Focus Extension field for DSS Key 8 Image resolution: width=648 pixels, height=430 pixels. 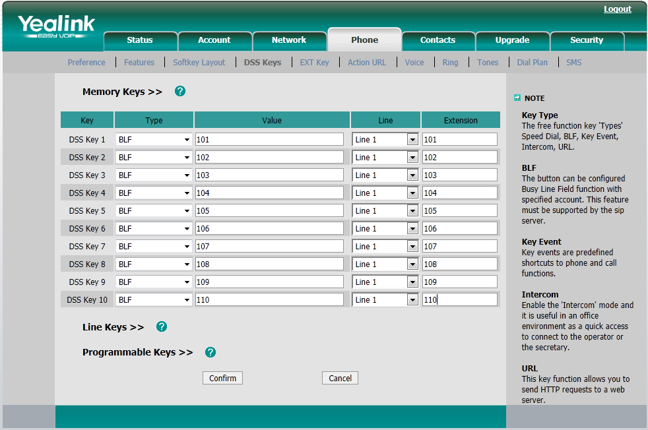pyautogui.click(x=459, y=264)
